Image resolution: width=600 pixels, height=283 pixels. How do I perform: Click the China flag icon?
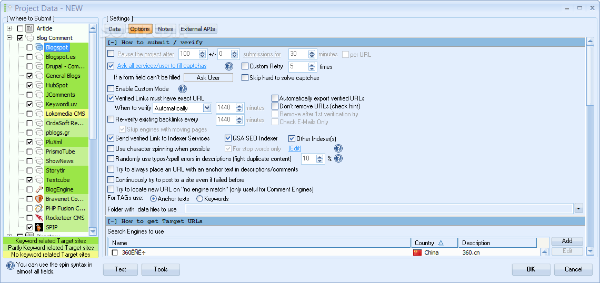(417, 253)
